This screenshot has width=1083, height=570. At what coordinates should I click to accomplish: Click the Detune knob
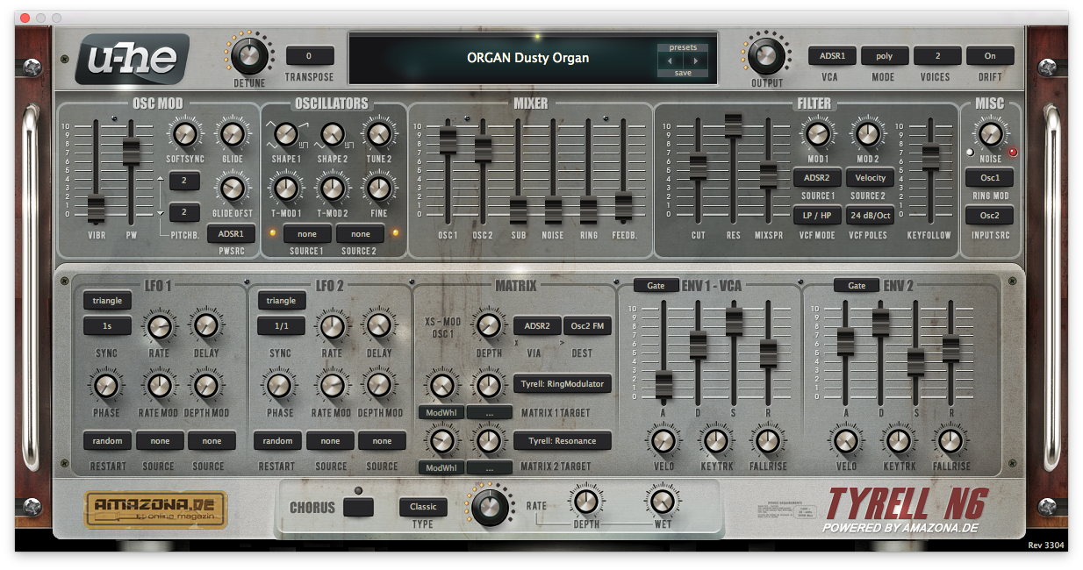[x=249, y=56]
